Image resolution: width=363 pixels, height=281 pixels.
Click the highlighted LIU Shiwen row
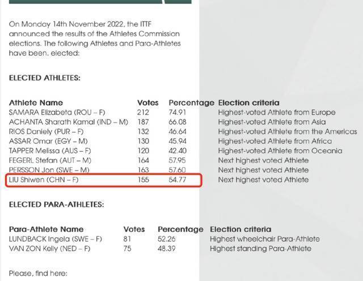tap(105, 180)
